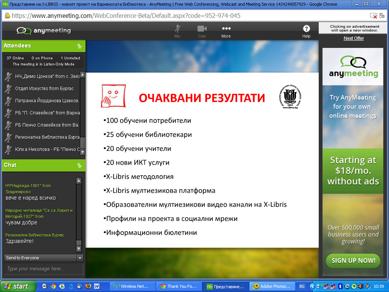
Task: Click the Starting at $18/mo. ad banner
Action: tap(353, 171)
